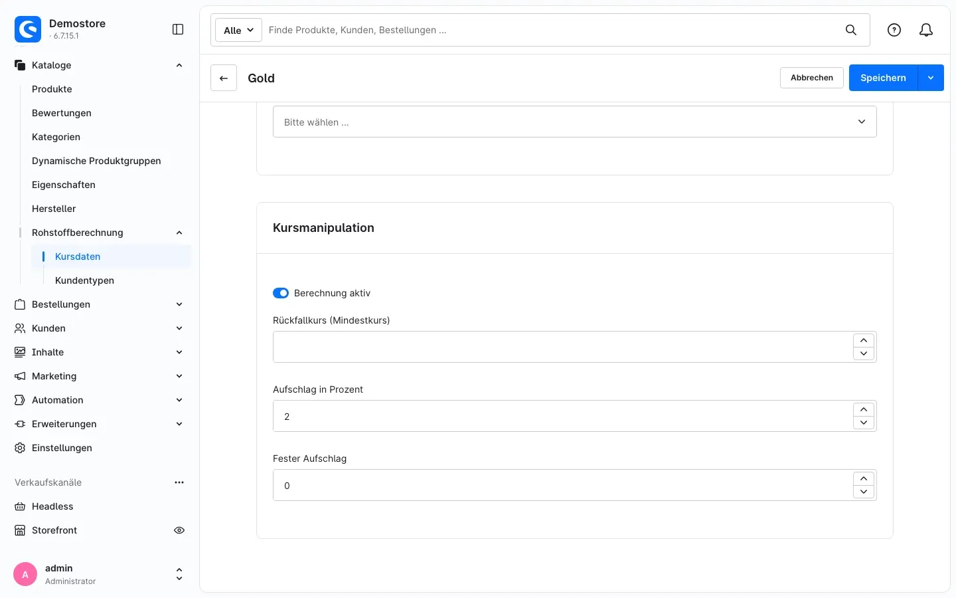
Task: Expand the Kunden menu chevron
Action: coord(179,328)
